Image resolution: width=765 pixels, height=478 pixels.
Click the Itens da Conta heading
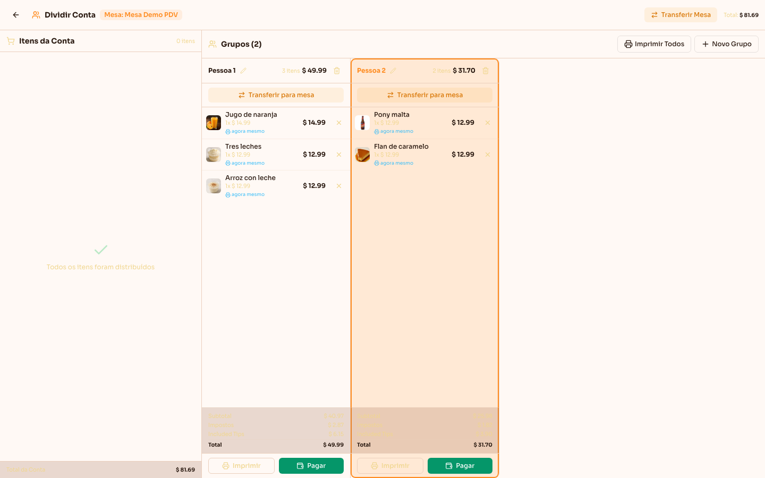click(x=47, y=41)
